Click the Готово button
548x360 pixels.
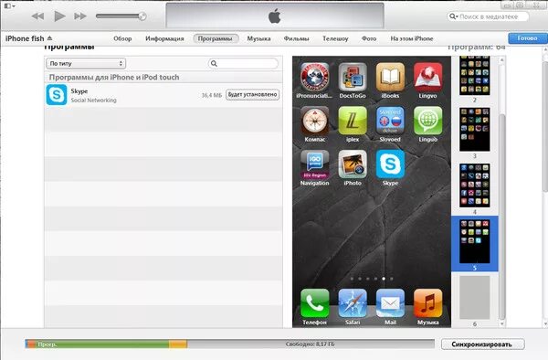[527, 38]
